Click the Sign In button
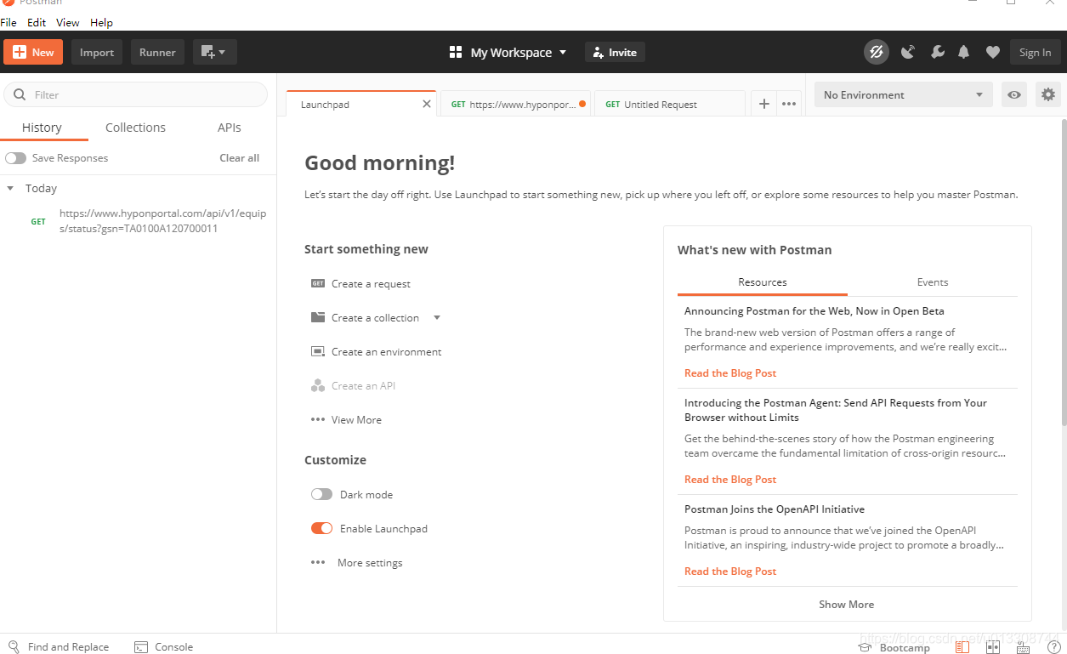This screenshot has width=1067, height=654. point(1035,52)
